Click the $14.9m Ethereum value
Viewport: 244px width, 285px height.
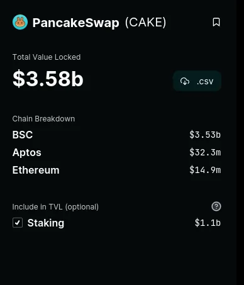point(205,170)
